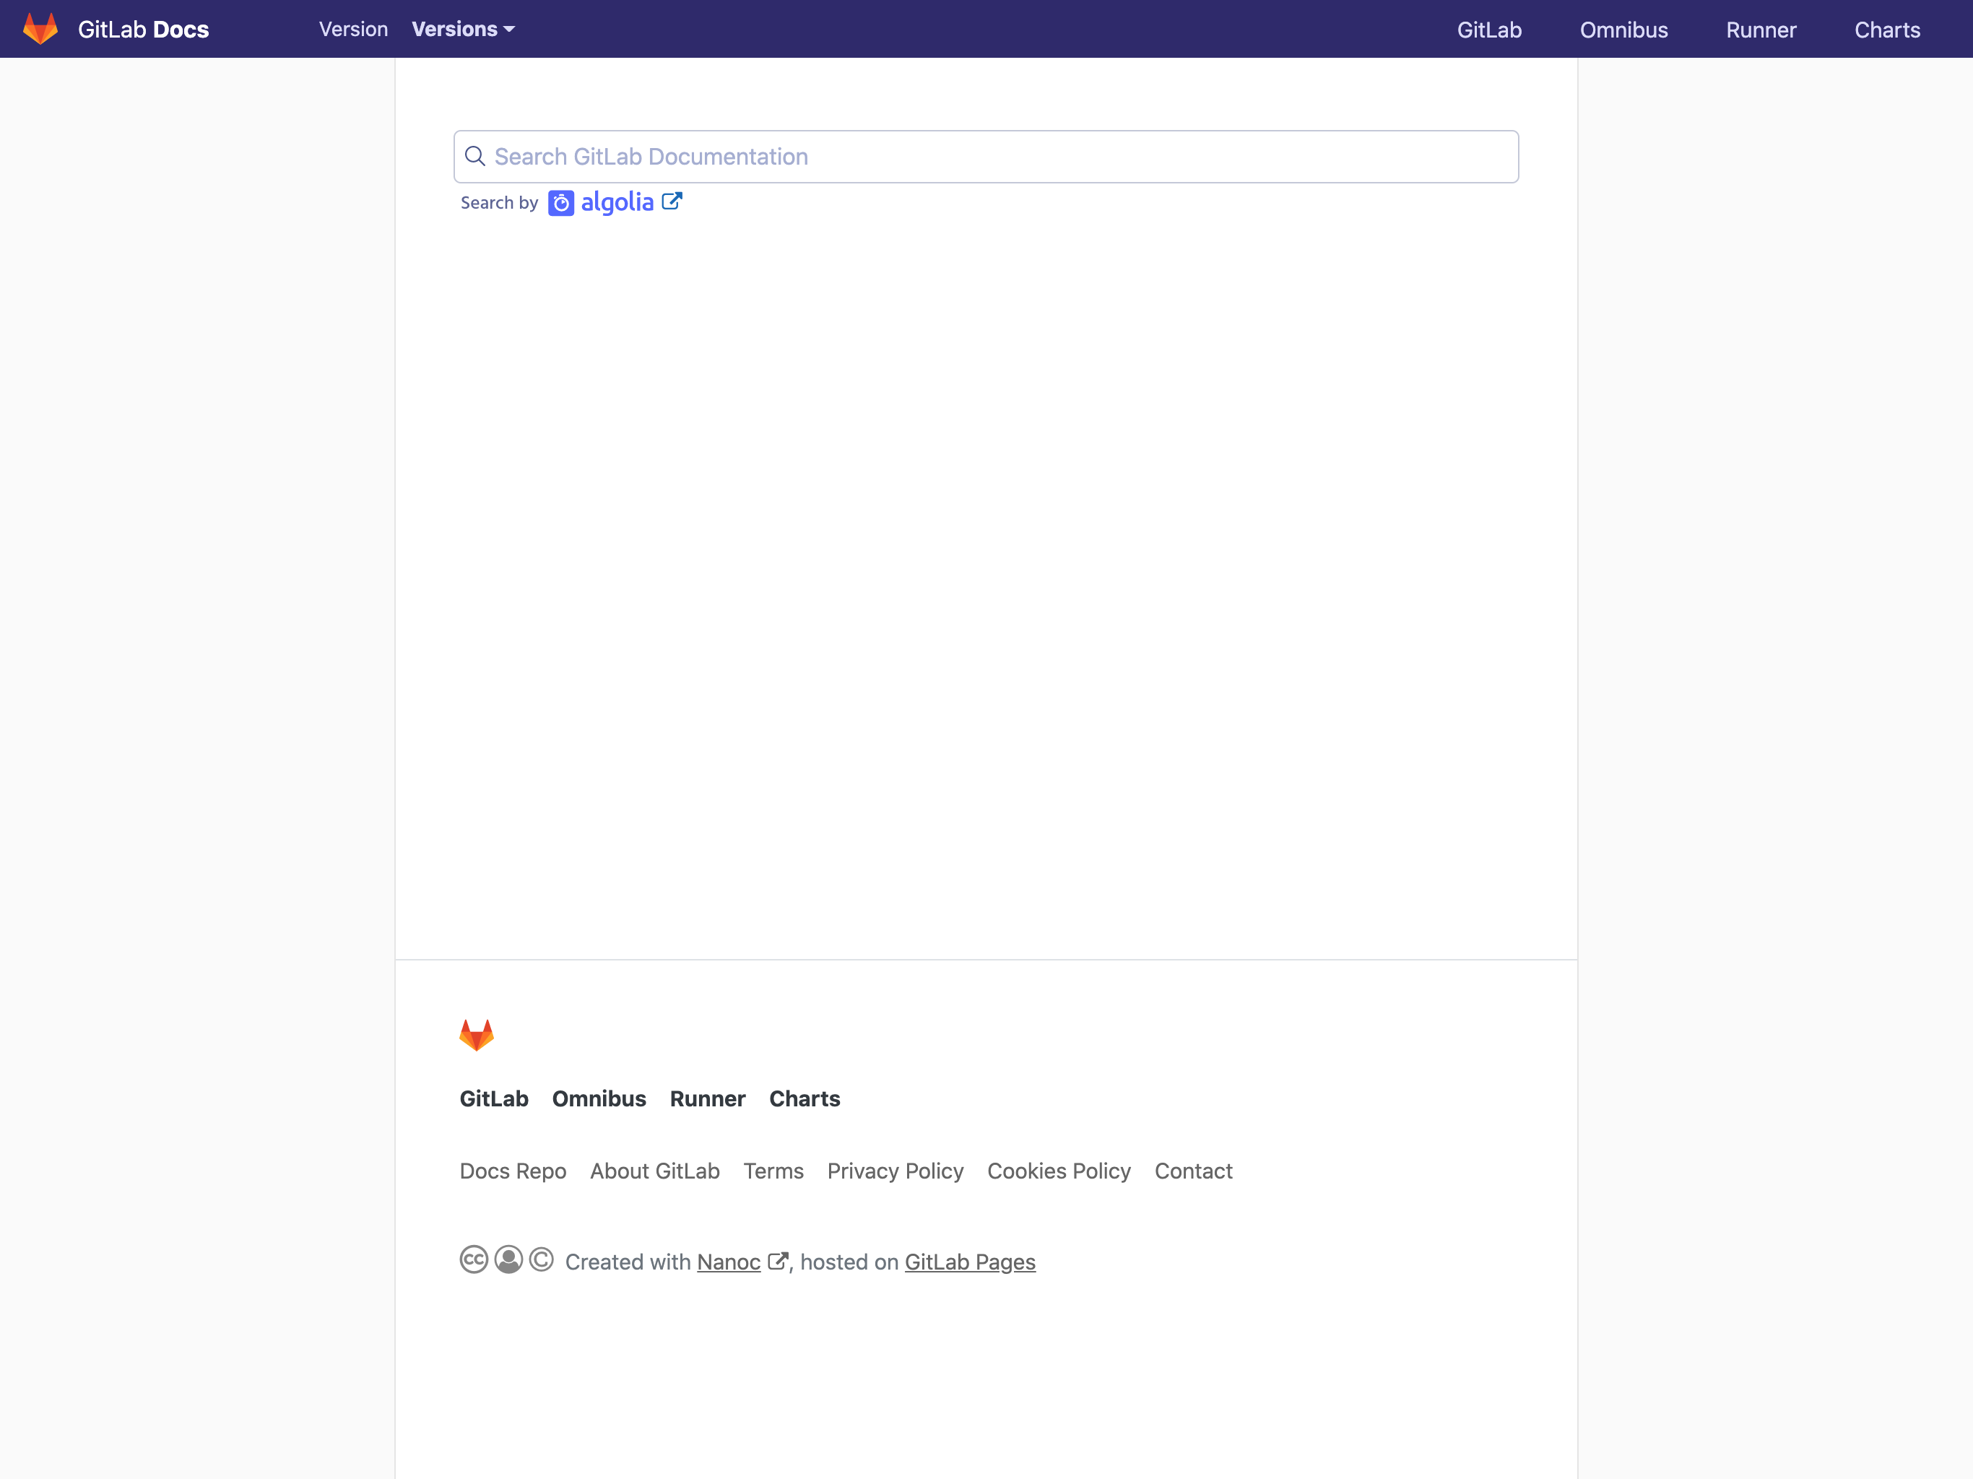The width and height of the screenshot is (1973, 1479).
Task: Open the Omnibus documentation section
Action: 1623,28
